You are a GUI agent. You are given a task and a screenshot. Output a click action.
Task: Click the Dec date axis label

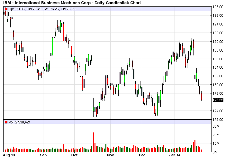click(x=142, y=155)
